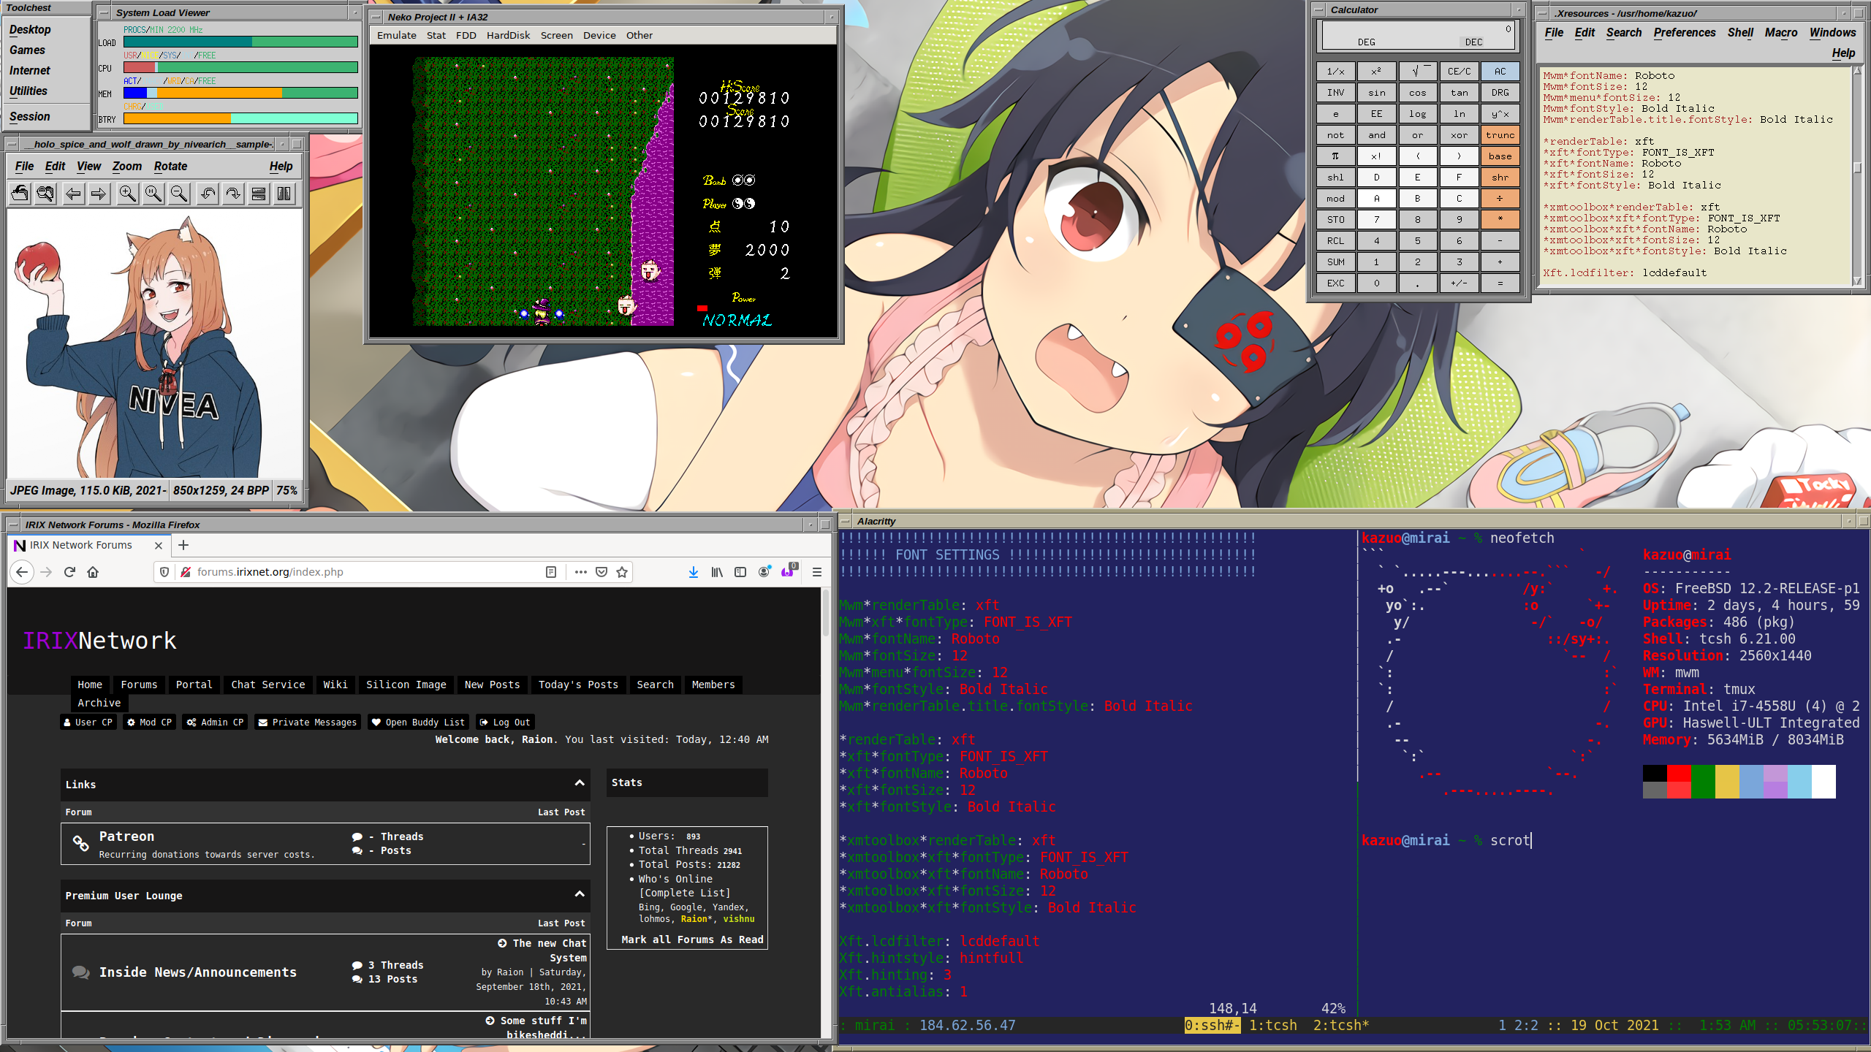Zoom out with the minus magnifier icon
Image resolution: width=1871 pixels, height=1052 pixels.
[x=179, y=194]
